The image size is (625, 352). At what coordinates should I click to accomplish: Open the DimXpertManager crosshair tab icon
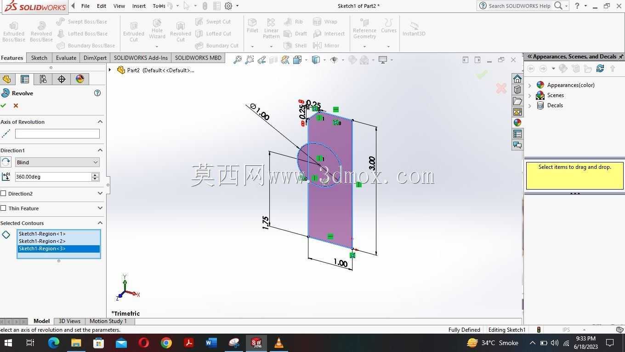click(62, 79)
